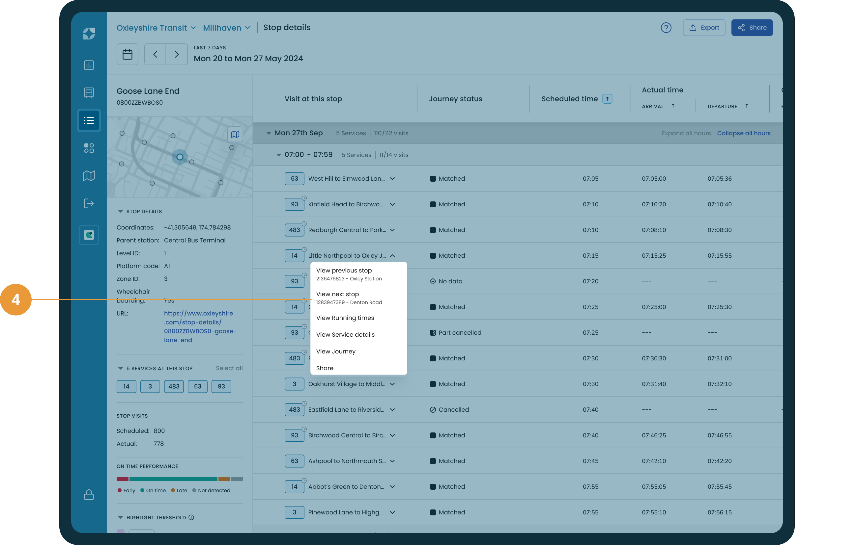Click Collapse all hours link
This screenshot has width=854, height=545.
pyautogui.click(x=743, y=133)
